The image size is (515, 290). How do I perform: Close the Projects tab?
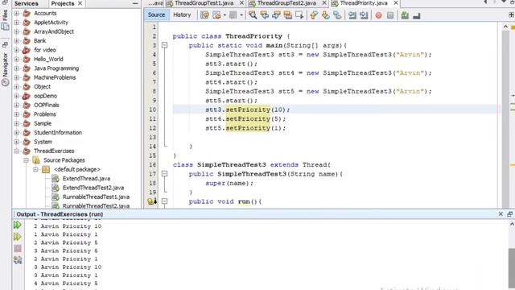point(80,3)
